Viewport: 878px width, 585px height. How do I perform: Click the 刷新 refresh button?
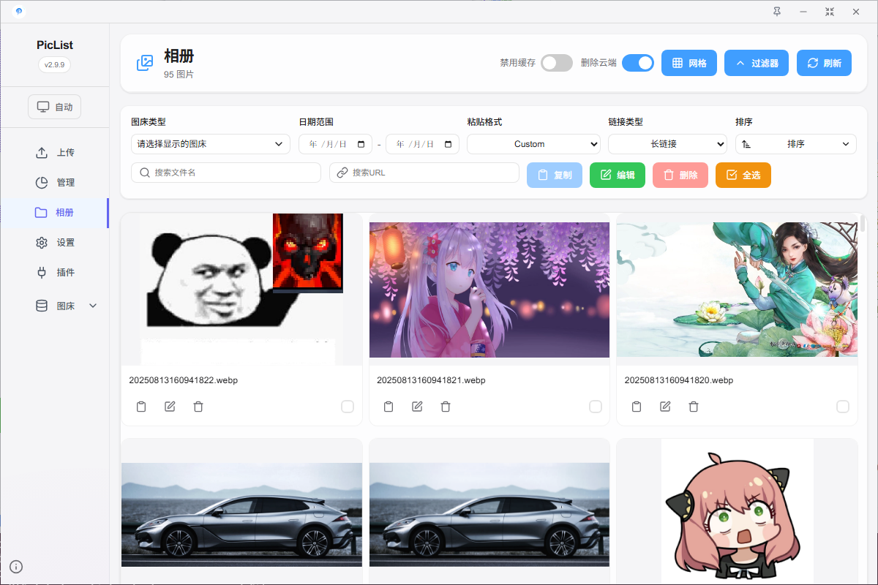coord(824,63)
